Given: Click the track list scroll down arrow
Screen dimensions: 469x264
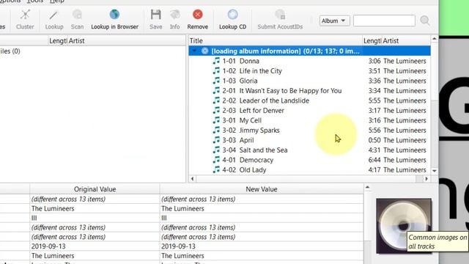Looking at the screenshot, I should coord(435,171).
